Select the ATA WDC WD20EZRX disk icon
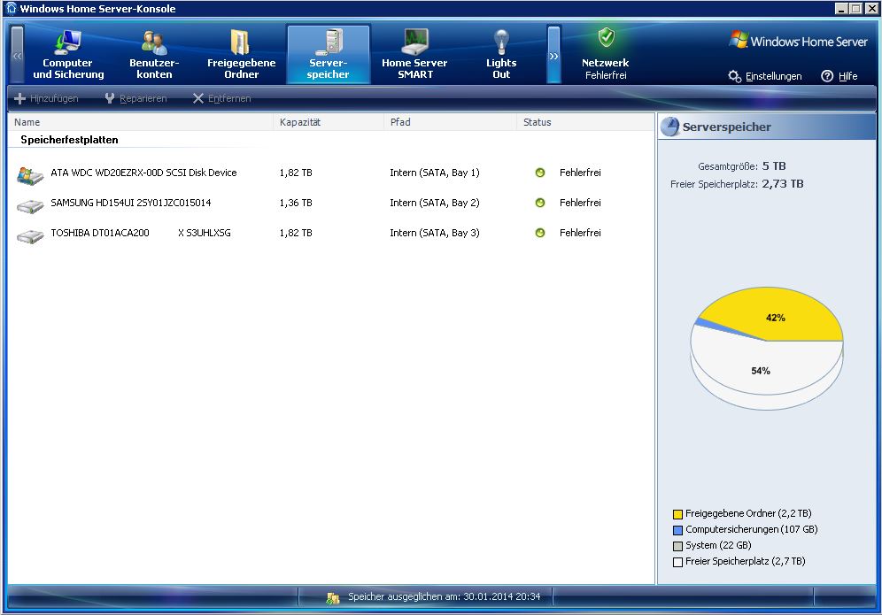Image resolution: width=882 pixels, height=615 pixels. pos(30,175)
